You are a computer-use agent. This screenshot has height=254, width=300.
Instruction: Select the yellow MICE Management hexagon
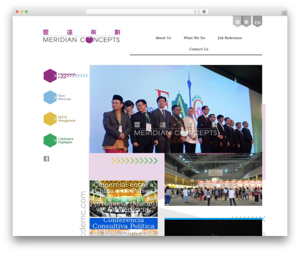(50, 119)
